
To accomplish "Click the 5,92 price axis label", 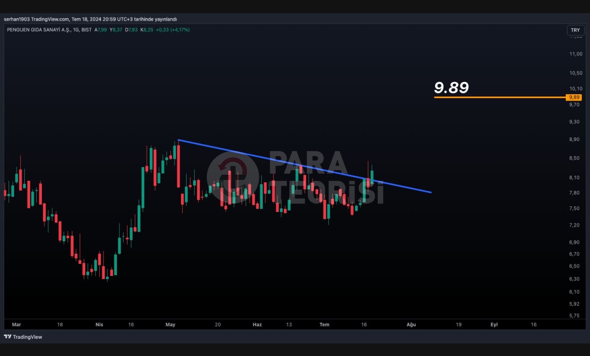I will (x=574, y=304).
